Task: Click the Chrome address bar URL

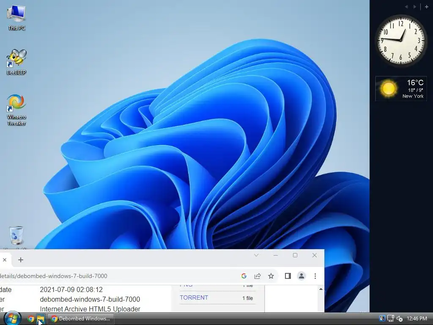Action: pos(54,276)
